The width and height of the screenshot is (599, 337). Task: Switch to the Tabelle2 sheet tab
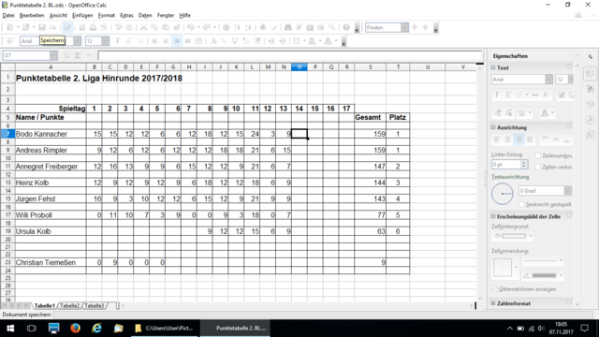coord(69,306)
